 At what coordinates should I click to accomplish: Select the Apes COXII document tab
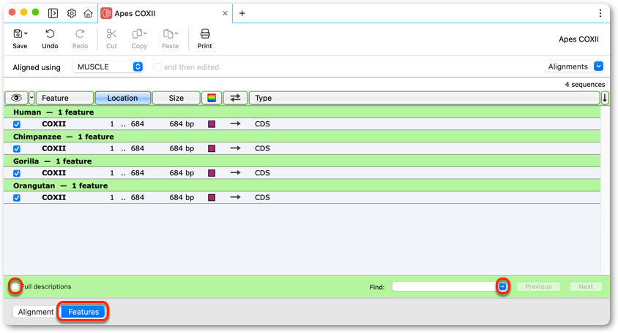click(x=165, y=13)
